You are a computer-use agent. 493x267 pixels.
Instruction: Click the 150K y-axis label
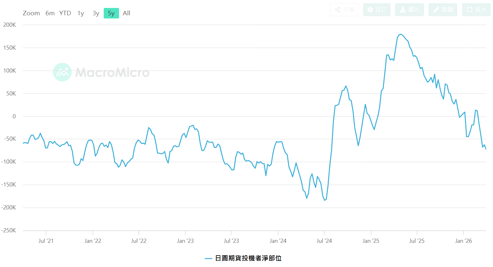point(10,48)
